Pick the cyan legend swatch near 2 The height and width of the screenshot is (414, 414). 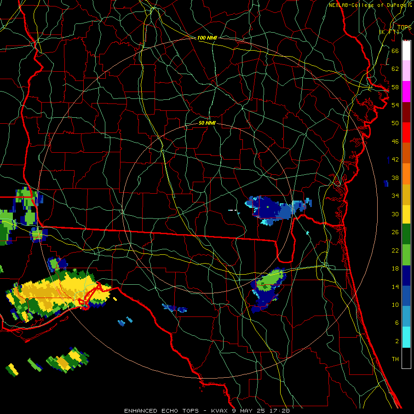406,337
